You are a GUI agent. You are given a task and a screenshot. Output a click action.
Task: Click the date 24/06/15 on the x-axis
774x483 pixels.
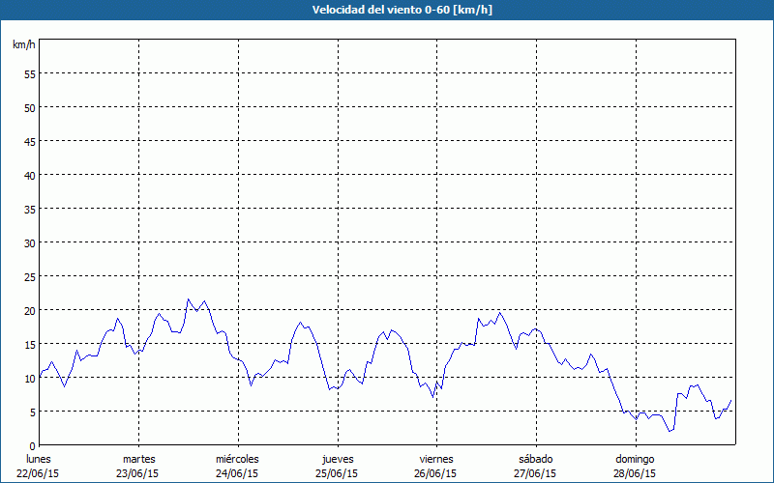tap(237, 473)
